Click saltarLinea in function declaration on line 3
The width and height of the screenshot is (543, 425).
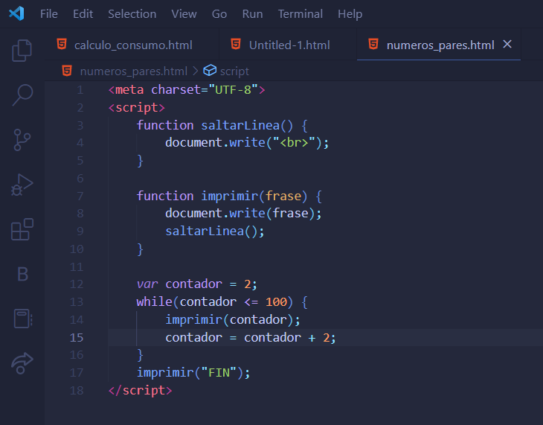coord(240,125)
